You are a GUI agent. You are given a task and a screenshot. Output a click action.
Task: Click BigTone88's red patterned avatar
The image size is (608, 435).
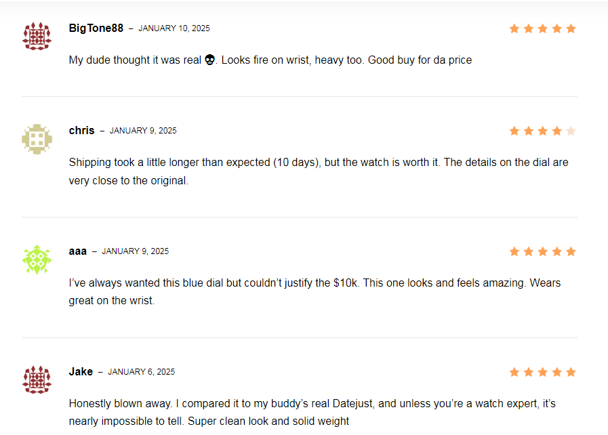click(x=37, y=37)
